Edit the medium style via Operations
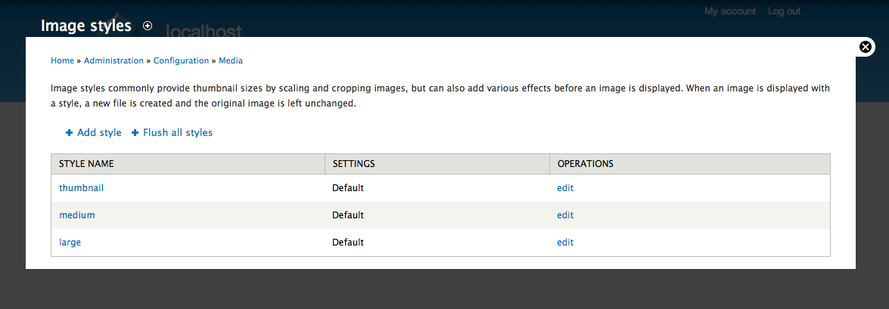This screenshot has height=309, width=889. tap(565, 215)
